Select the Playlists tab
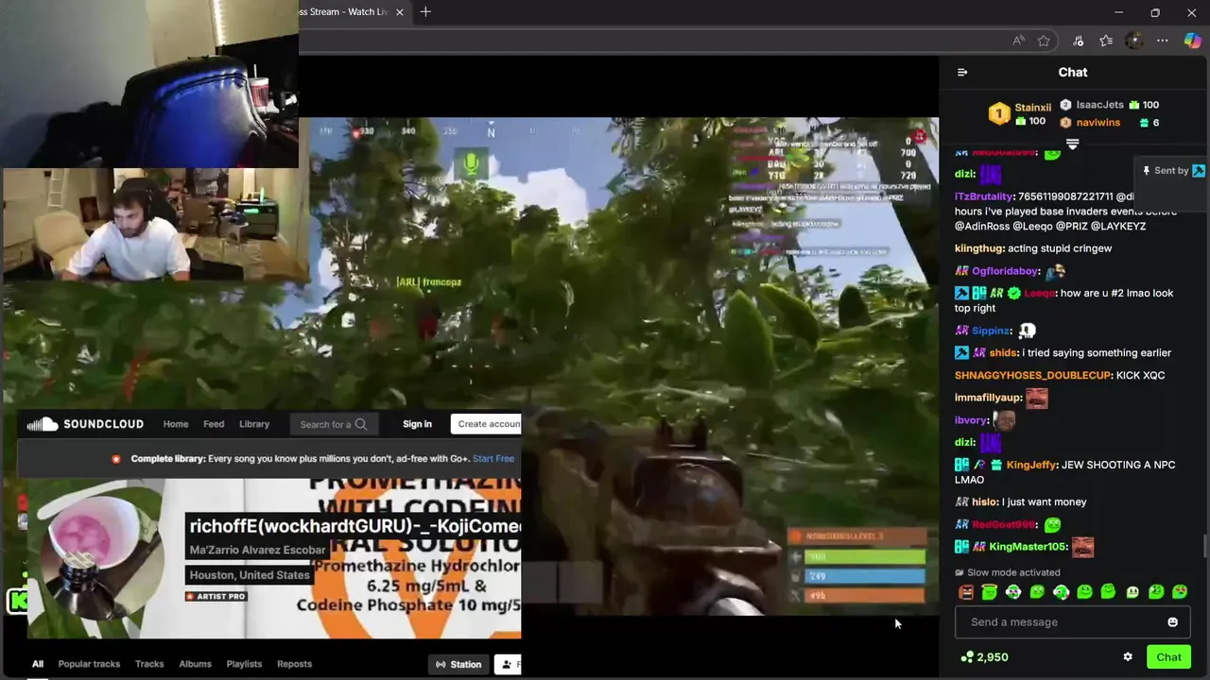Image resolution: width=1210 pixels, height=680 pixels. [x=244, y=664]
